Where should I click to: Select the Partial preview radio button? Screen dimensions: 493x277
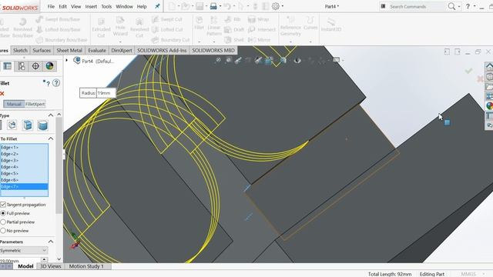point(3,222)
